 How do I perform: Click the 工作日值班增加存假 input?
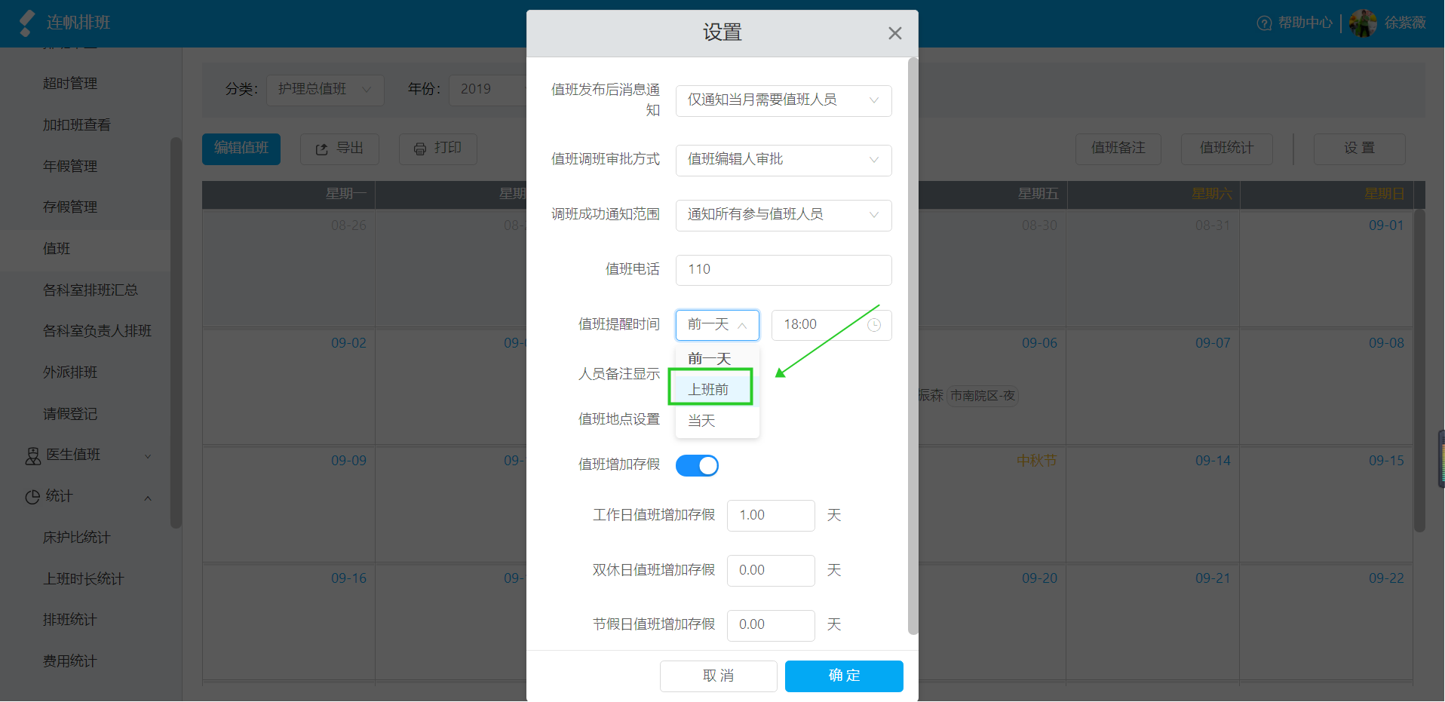tap(771, 516)
